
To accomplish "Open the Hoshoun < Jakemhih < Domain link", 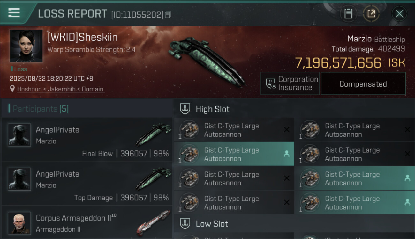I will [61, 89].
